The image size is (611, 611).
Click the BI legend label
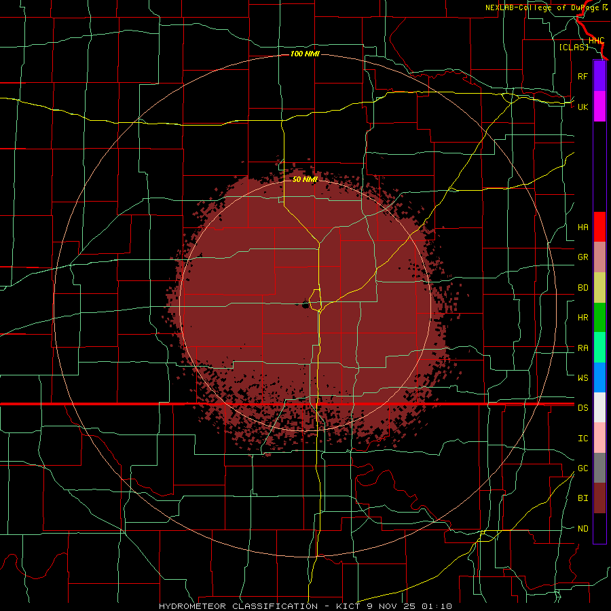click(582, 498)
